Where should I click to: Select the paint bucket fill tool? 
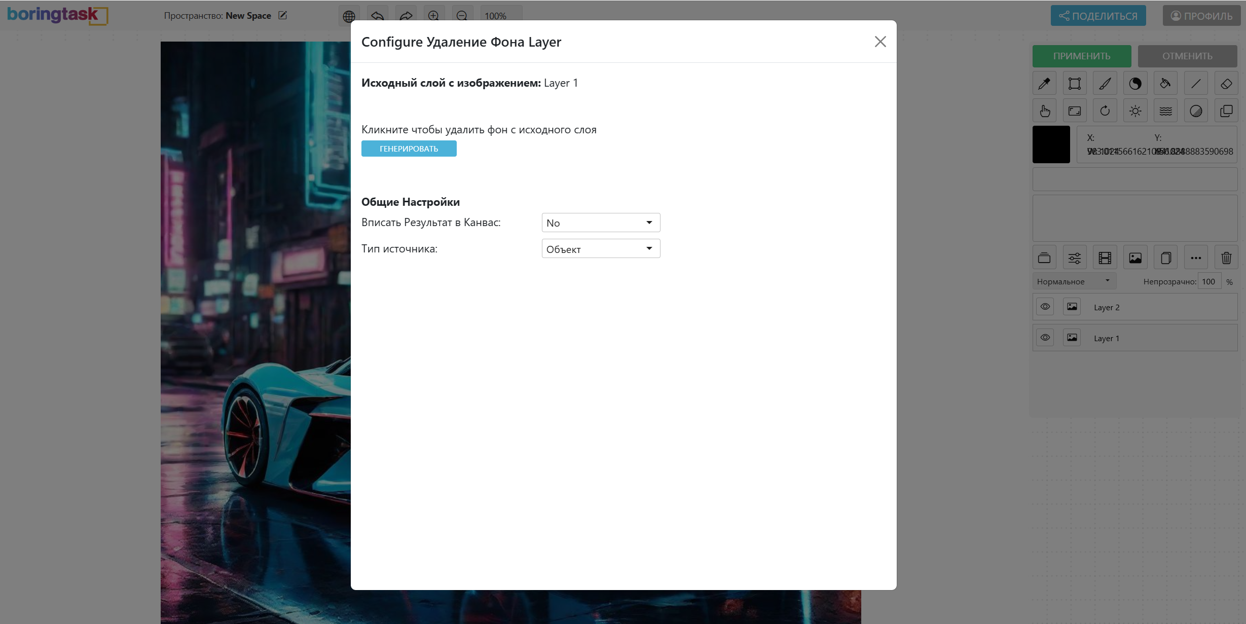click(1165, 84)
